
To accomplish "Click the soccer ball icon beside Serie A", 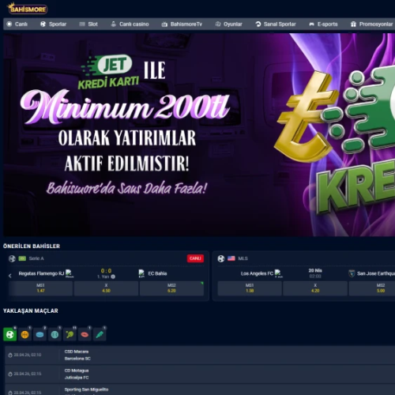I will [12, 258].
